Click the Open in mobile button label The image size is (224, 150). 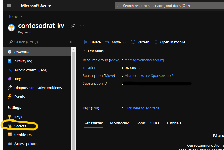point(173,42)
